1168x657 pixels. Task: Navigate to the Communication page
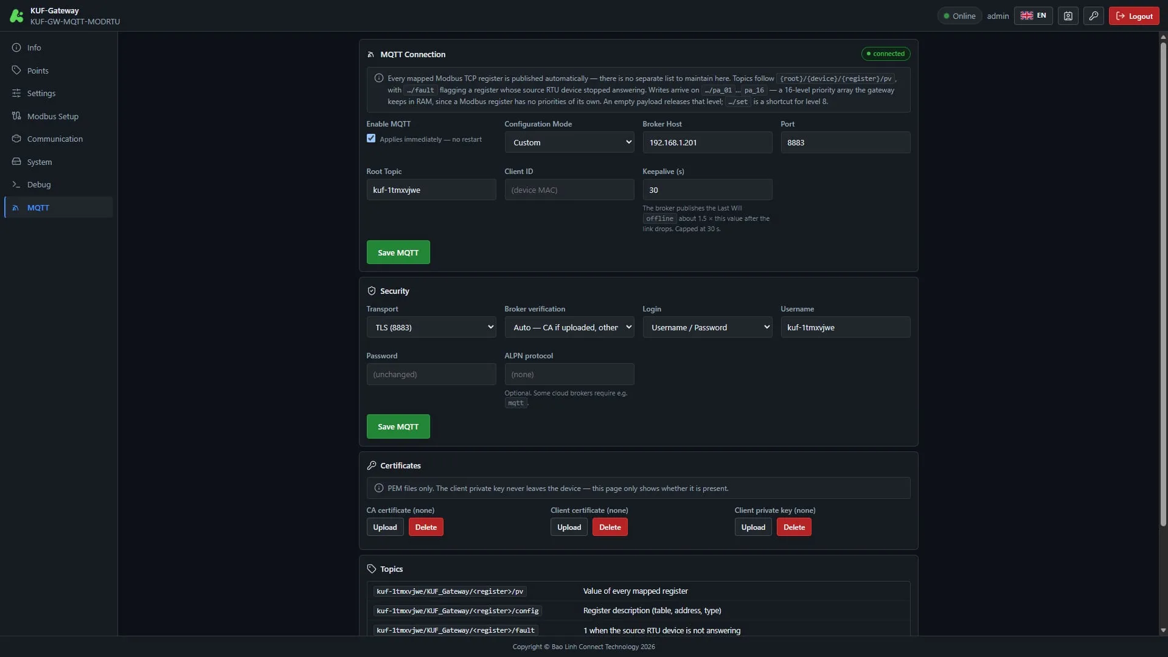pos(58,139)
